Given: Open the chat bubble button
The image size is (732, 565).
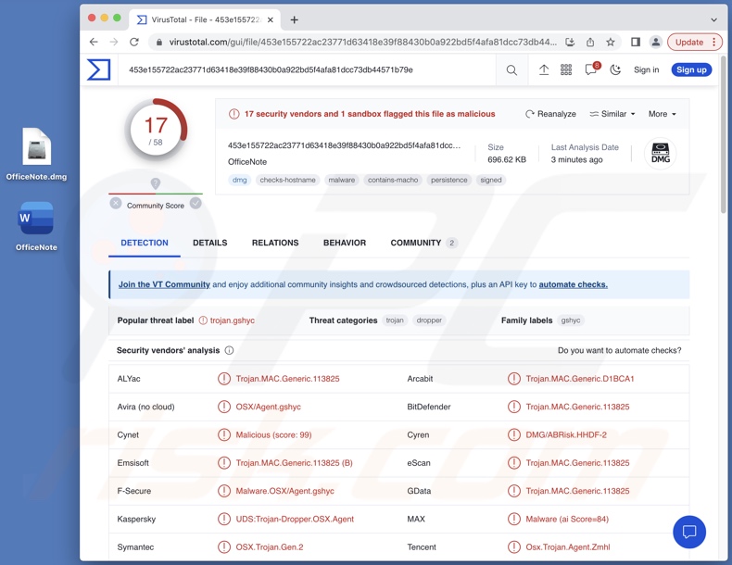Looking at the screenshot, I should [x=689, y=532].
